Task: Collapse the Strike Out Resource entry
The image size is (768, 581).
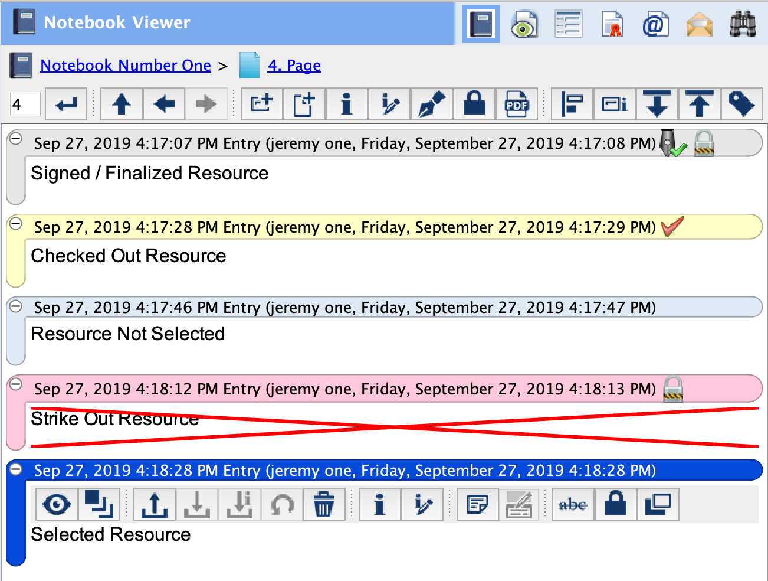Action: [16, 385]
